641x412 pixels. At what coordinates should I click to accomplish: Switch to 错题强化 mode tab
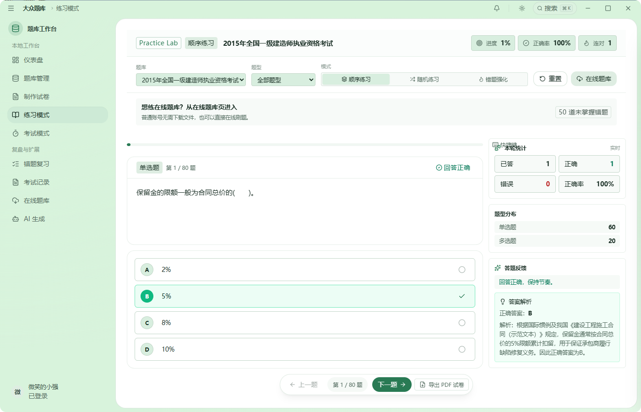pyautogui.click(x=493, y=79)
